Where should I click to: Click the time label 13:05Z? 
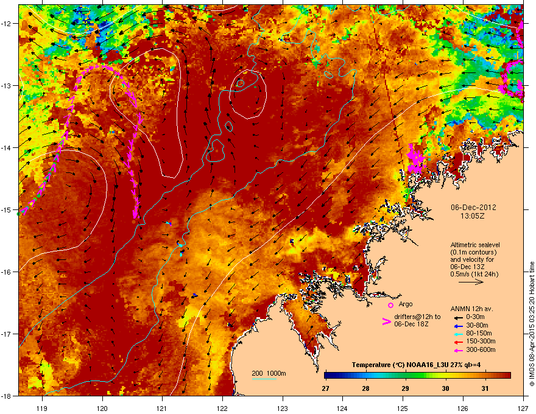click(473, 216)
